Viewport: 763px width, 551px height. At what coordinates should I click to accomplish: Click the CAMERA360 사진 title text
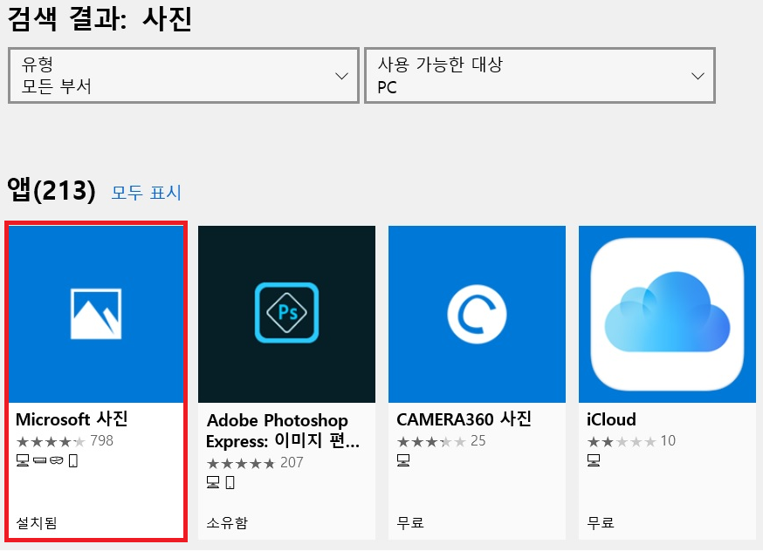coord(464,418)
